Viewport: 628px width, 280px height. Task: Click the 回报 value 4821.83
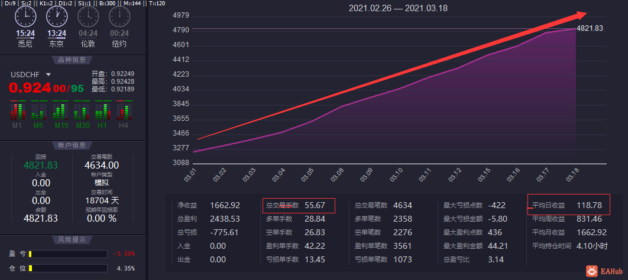point(40,166)
